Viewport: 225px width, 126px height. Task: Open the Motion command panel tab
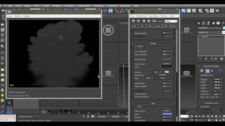213,23
